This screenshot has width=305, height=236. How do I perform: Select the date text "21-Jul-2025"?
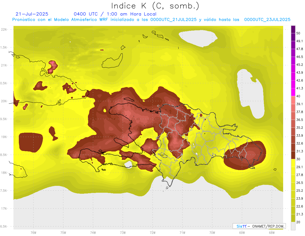[x=32, y=14]
